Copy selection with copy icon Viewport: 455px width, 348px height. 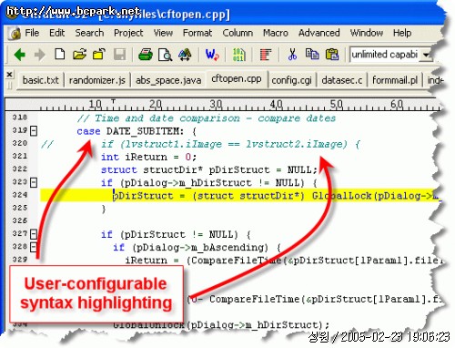point(312,54)
